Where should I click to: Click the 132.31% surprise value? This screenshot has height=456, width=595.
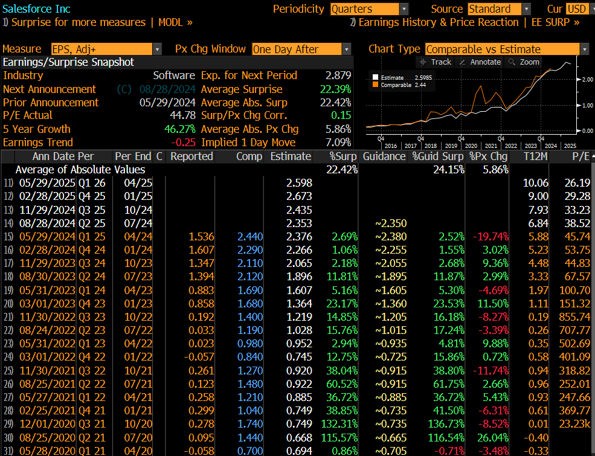[x=339, y=424]
